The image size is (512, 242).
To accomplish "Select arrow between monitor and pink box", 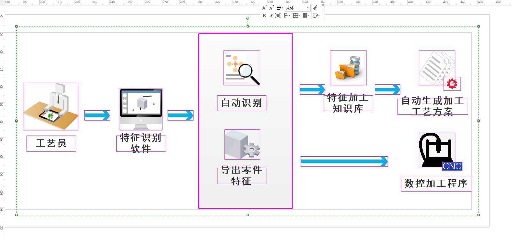I will tap(180, 115).
